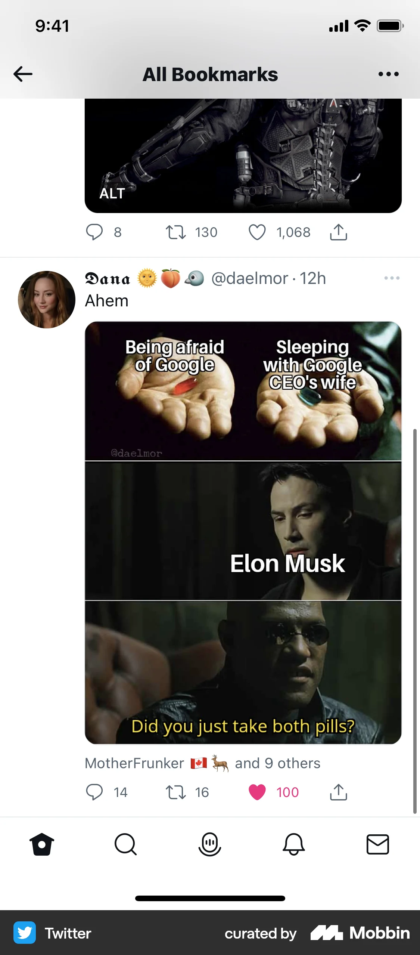
Task: Share the tweet with 1,068 likes
Action: coord(339,232)
